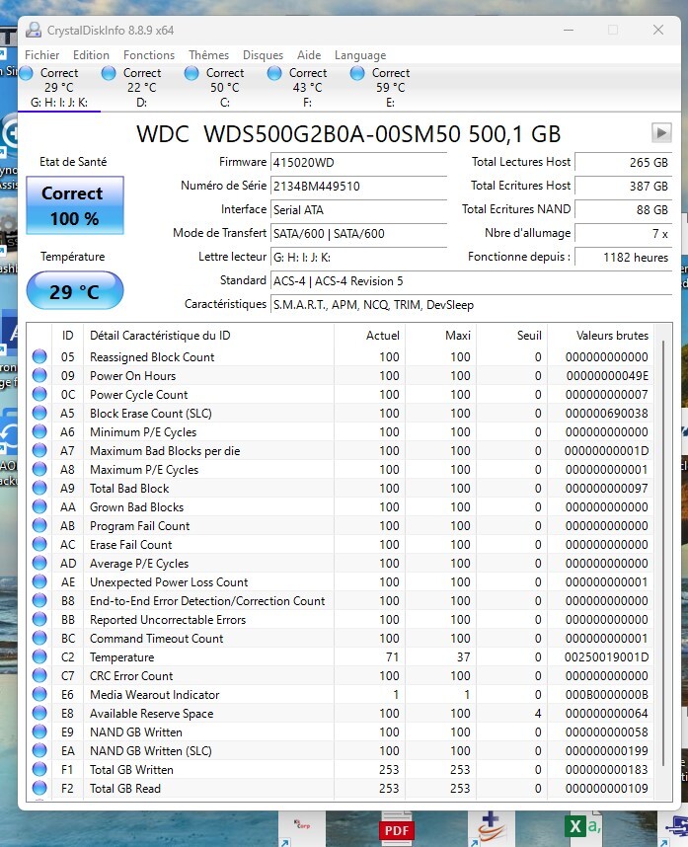Screen dimensions: 688x847
Task: Click the status orb of Total GB Read
Action: [x=39, y=788]
